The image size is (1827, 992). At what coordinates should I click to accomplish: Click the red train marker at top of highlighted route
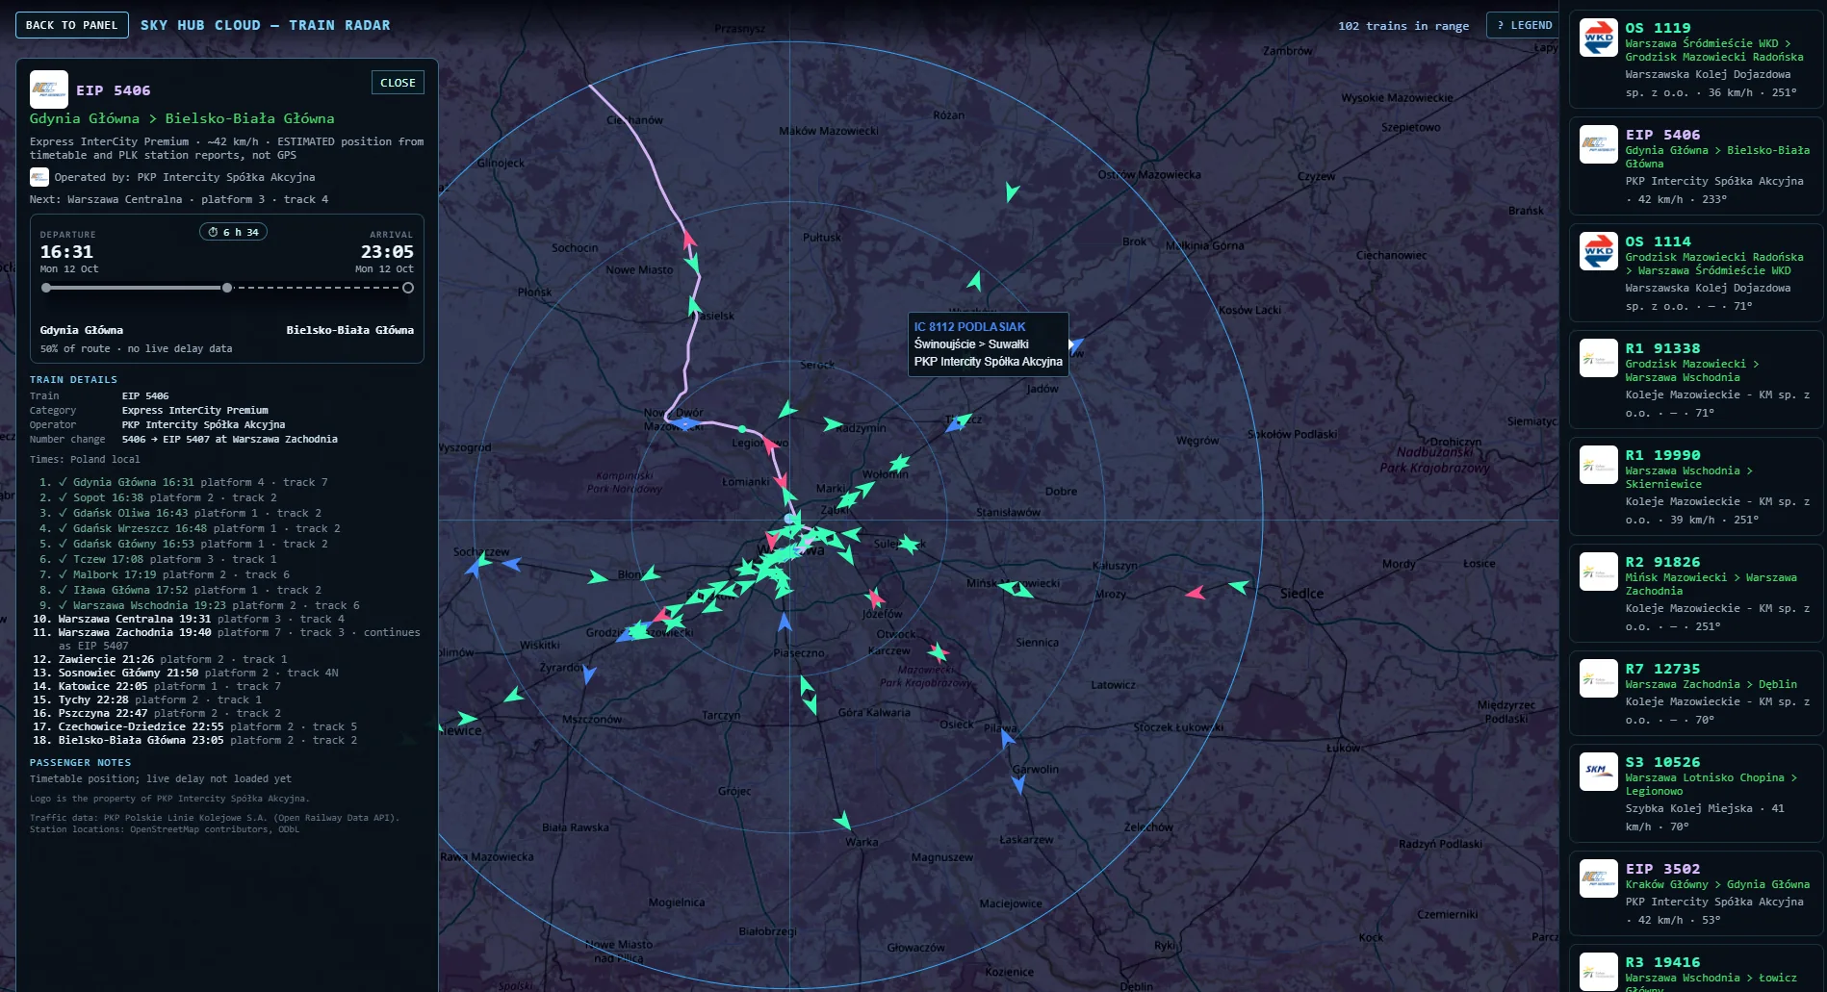pos(689,238)
